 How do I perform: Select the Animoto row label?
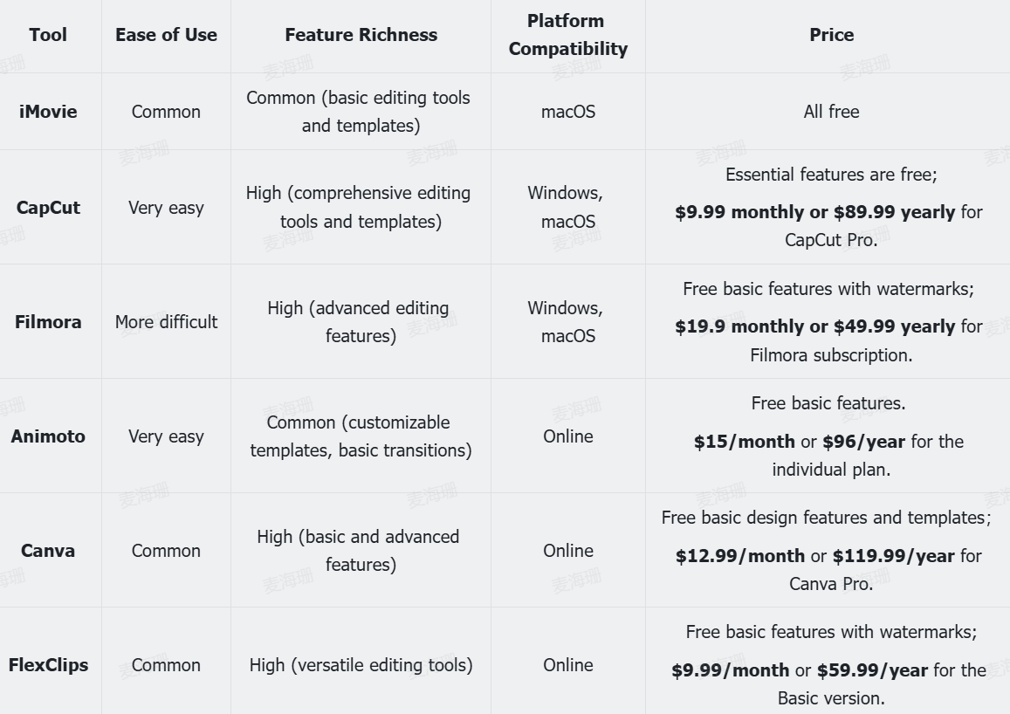click(48, 436)
